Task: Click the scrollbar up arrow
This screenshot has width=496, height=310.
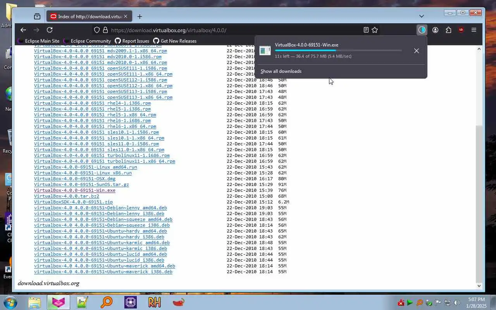Action: [x=479, y=49]
